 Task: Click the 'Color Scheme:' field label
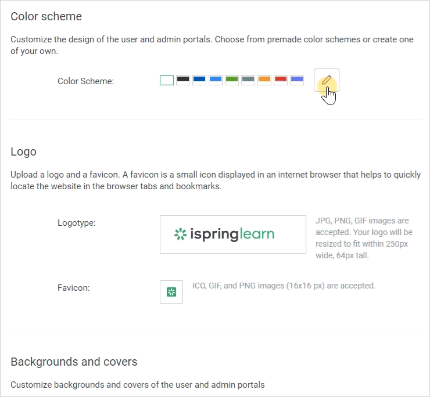pyautogui.click(x=85, y=81)
